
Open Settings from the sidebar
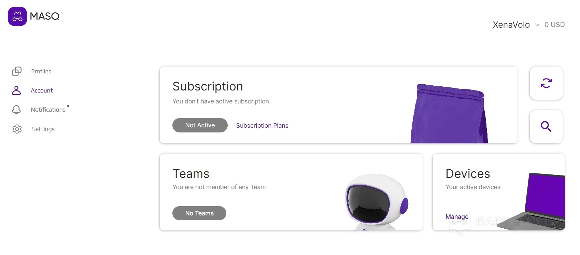point(43,129)
